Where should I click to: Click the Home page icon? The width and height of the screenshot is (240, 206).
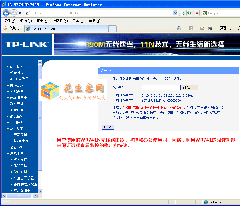[x=179, y=28]
